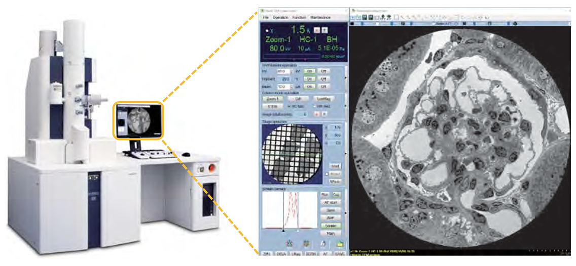The width and height of the screenshot is (576, 266).
Task: Select Diff column mode
Action: (x=298, y=99)
